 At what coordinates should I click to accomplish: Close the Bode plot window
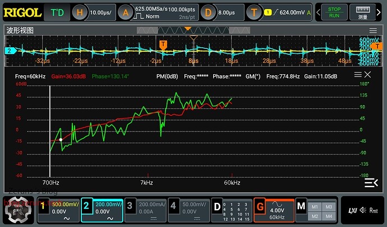pos(367,74)
